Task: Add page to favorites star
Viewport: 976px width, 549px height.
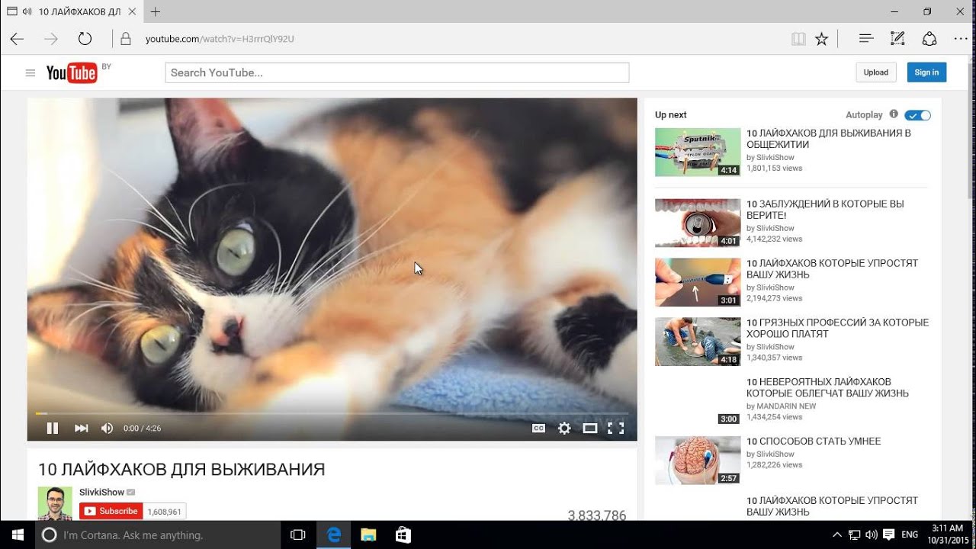Action: pyautogui.click(x=821, y=39)
